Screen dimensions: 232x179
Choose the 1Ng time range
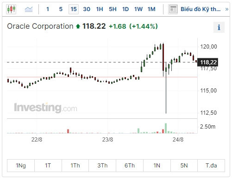click(x=21, y=166)
